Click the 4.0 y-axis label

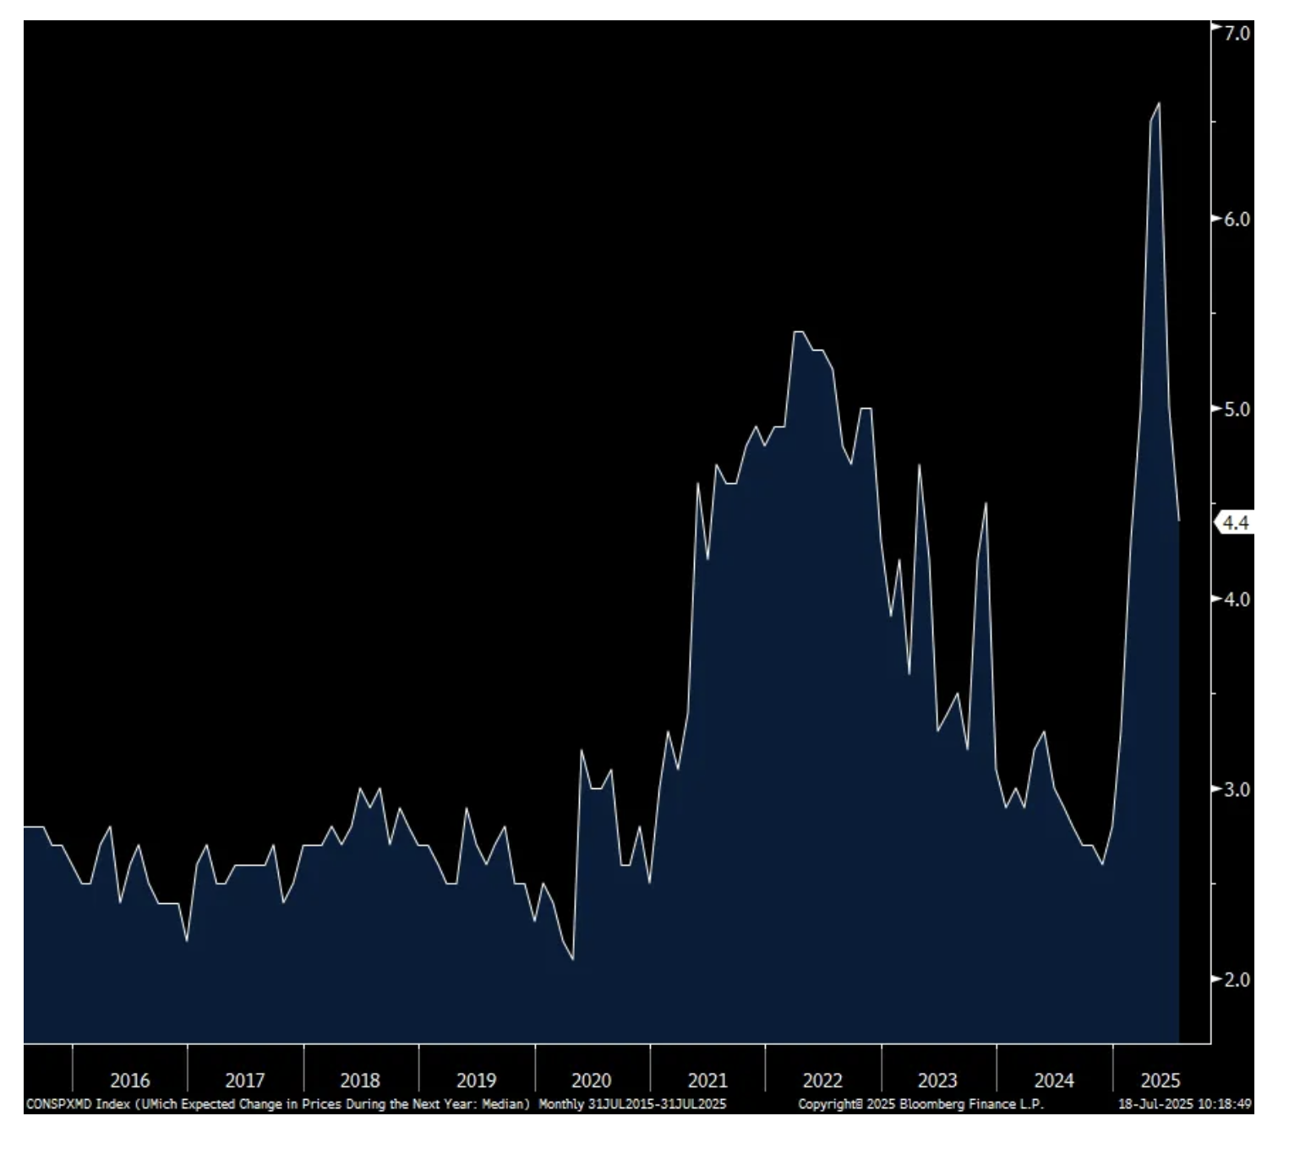click(1236, 599)
